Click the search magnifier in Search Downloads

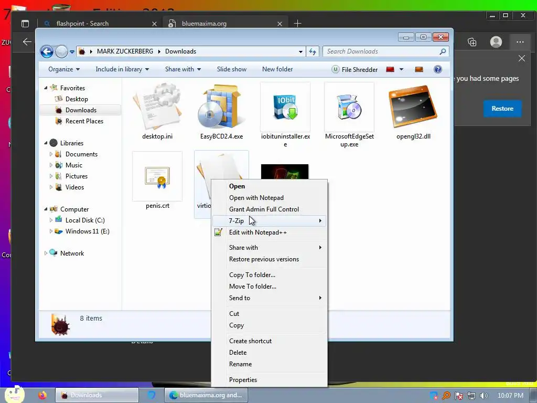pos(443,51)
